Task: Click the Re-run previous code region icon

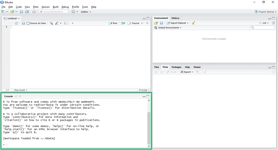Action: pos(123,23)
